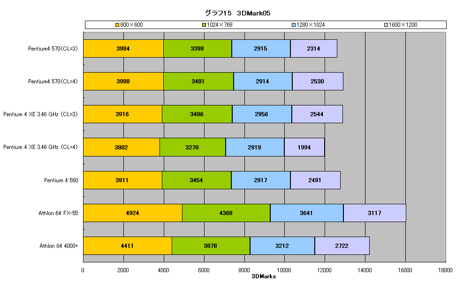Click the green bar segment valued 3454

click(x=197, y=180)
